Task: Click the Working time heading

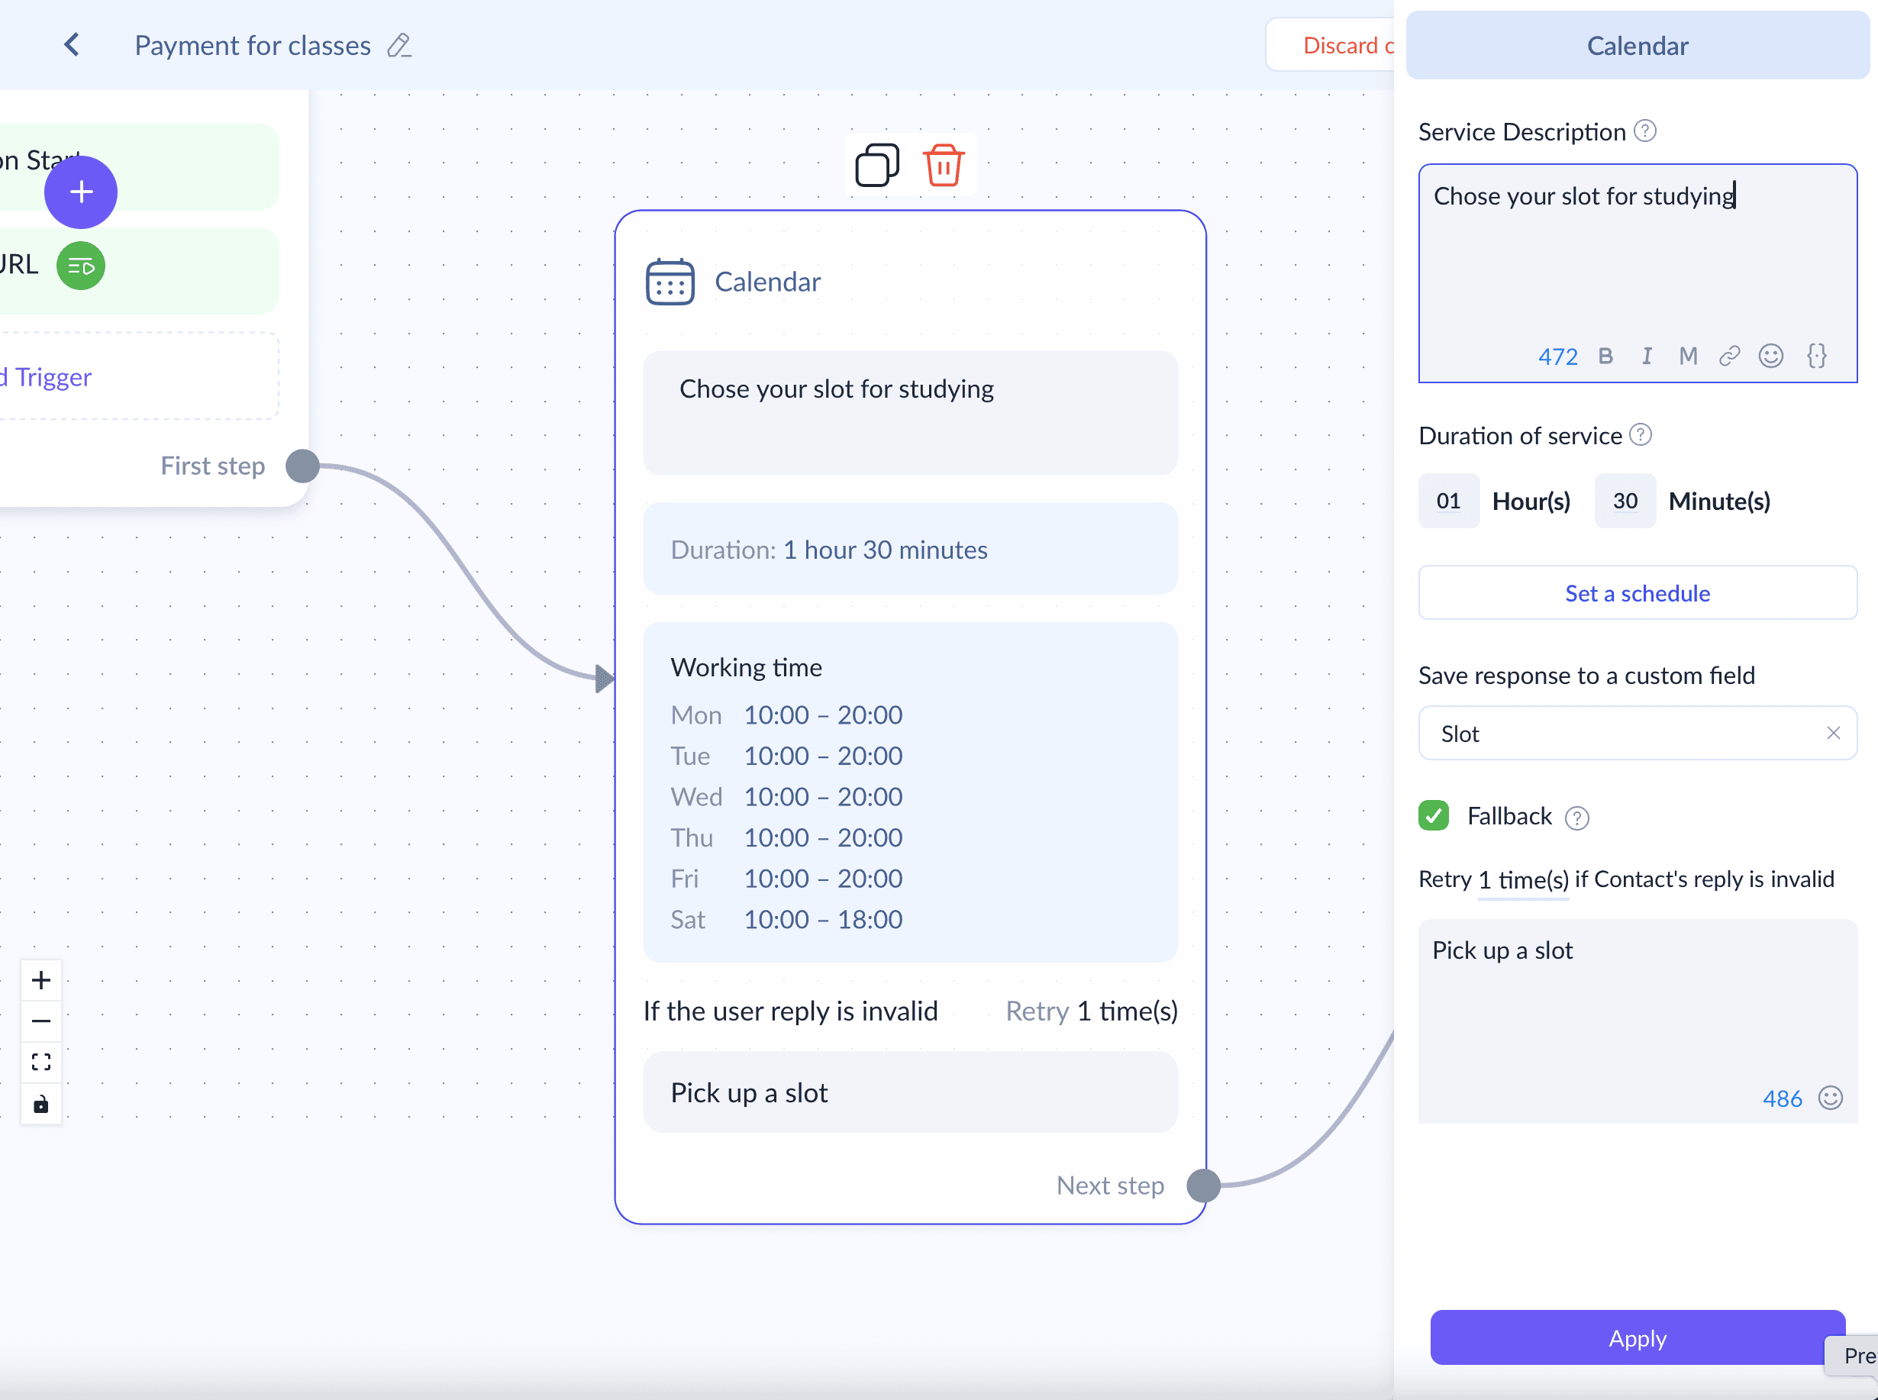Action: pos(747,668)
